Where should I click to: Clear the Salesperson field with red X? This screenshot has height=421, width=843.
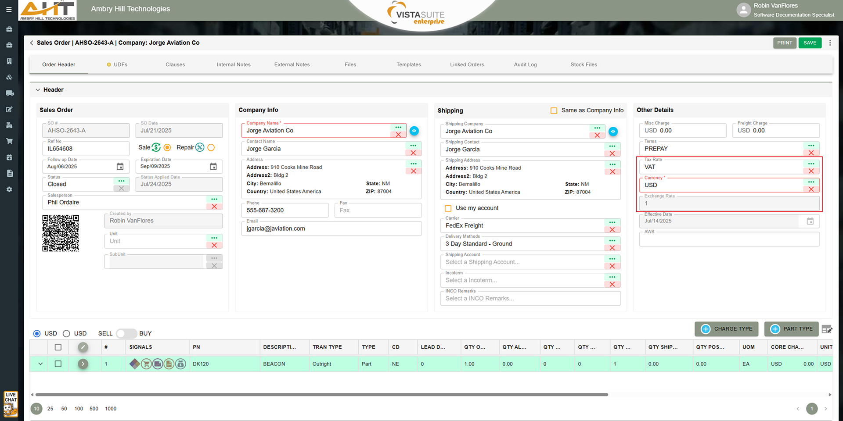click(x=214, y=207)
